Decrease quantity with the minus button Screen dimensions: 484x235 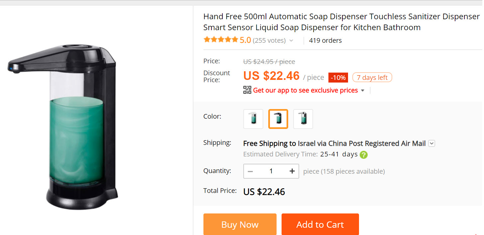251,171
